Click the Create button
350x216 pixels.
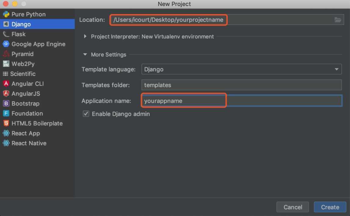[330, 207]
